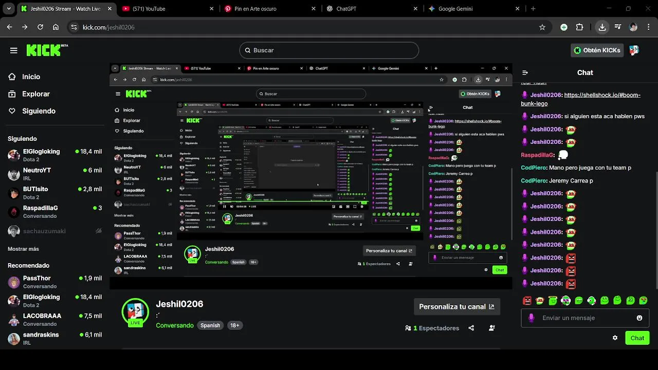Screen dimensions: 658x370
Task: Switch to the (571) YouTube tab
Action: [168, 9]
